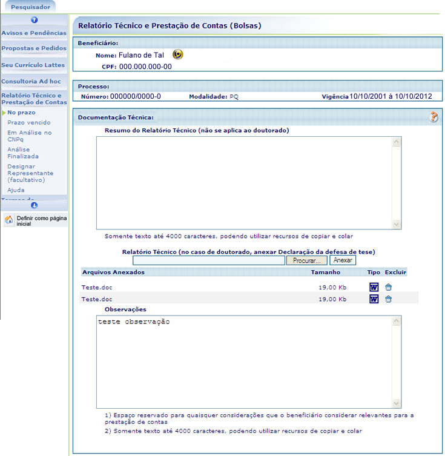Select Análise Finalizada submenu item
Image resolution: width=445 pixels, height=456 pixels.
tap(23, 153)
